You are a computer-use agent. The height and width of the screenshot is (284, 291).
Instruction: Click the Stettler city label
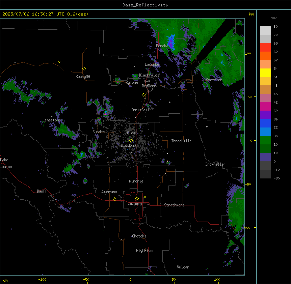pyautogui.click(x=214, y=80)
